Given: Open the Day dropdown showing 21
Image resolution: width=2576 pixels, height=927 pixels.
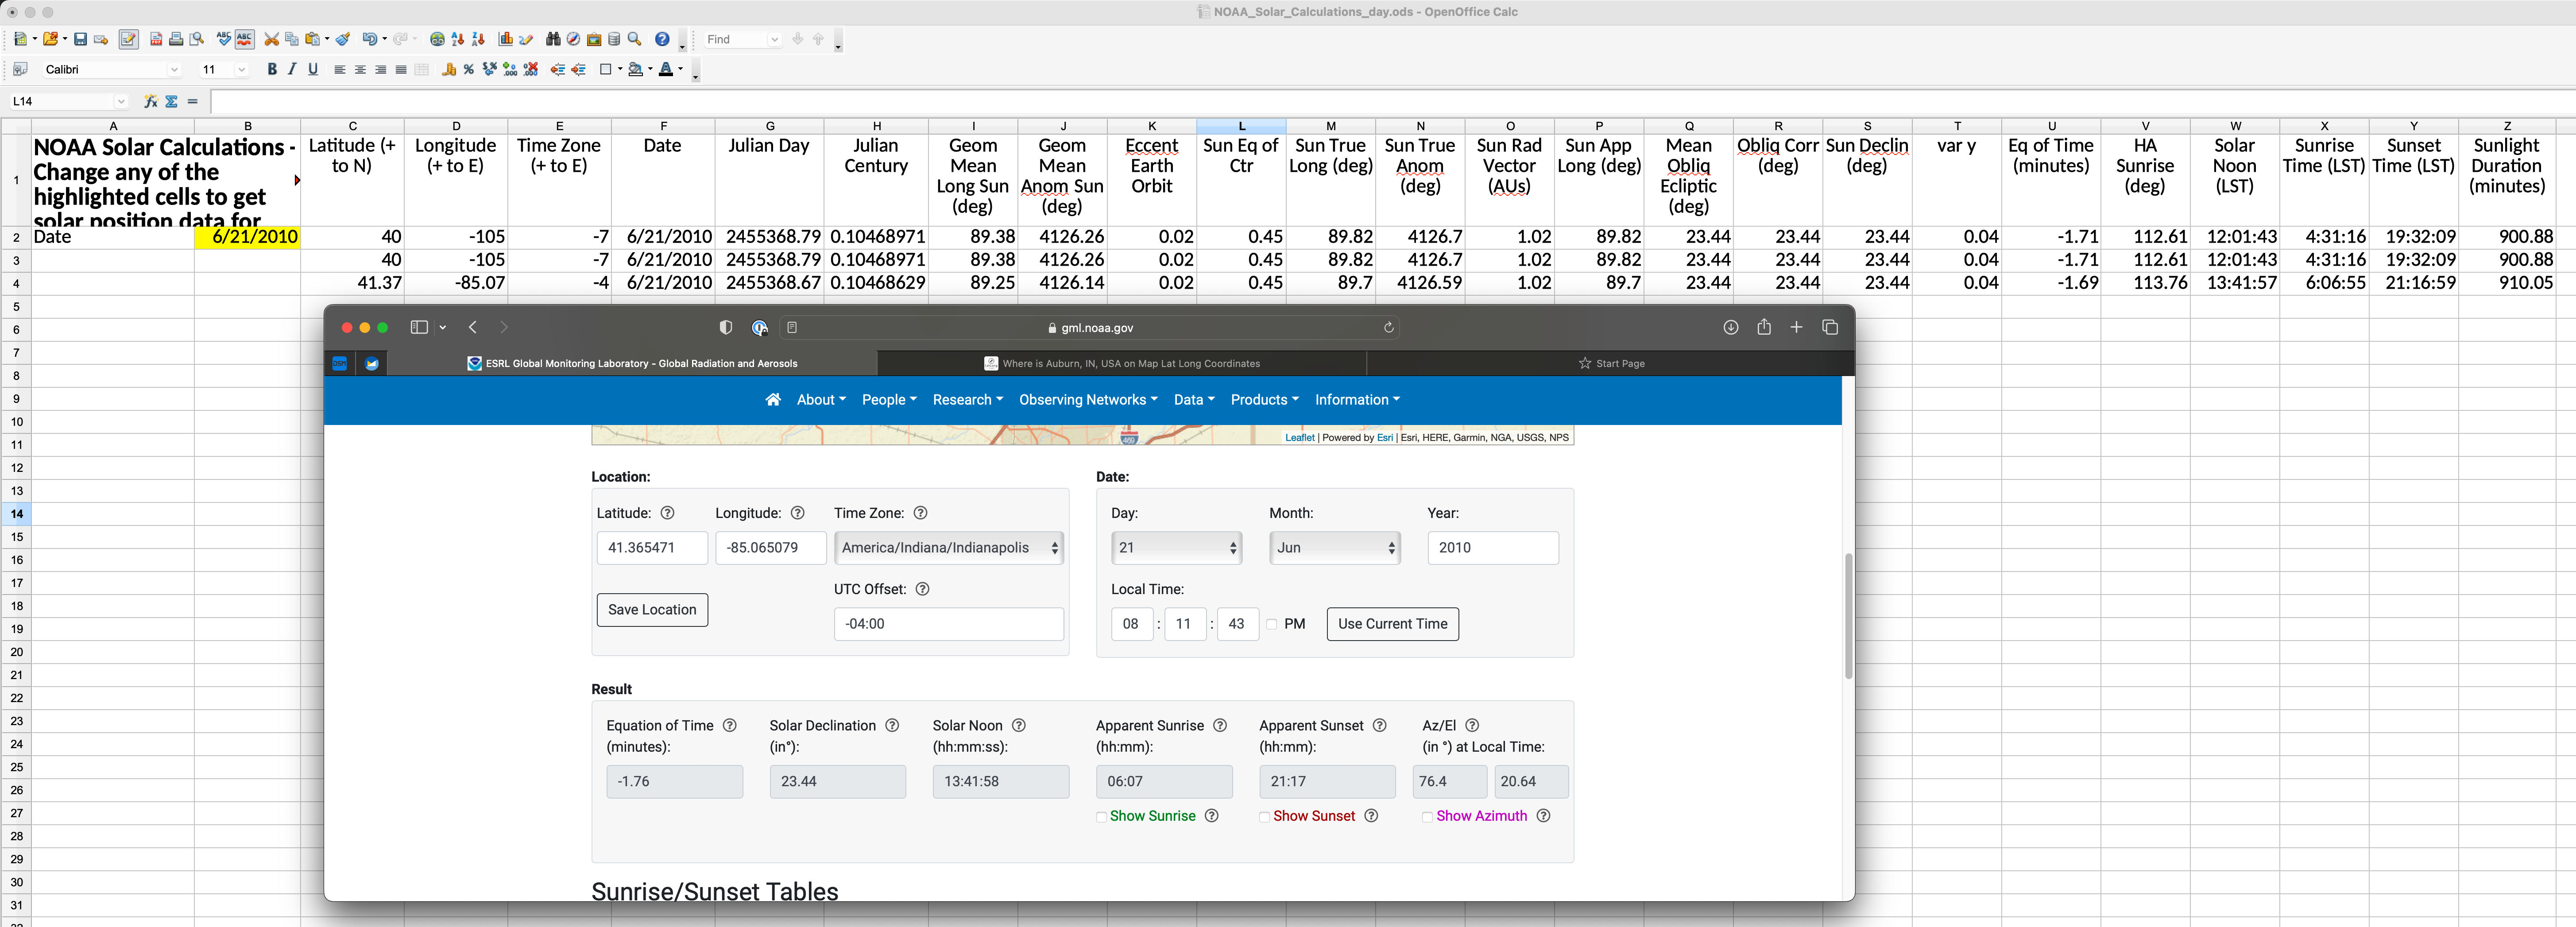Looking at the screenshot, I should (1176, 548).
